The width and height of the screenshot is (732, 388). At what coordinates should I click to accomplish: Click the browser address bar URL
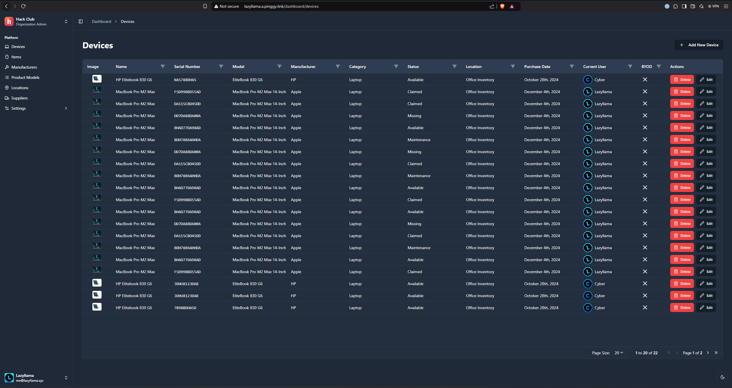coord(281,6)
